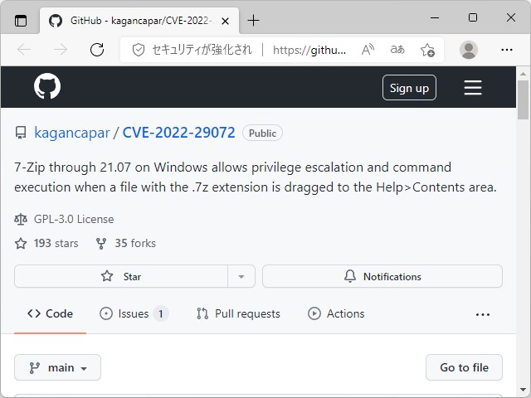Open the tab actions menu icon
This screenshot has height=398, width=531.
point(21,21)
